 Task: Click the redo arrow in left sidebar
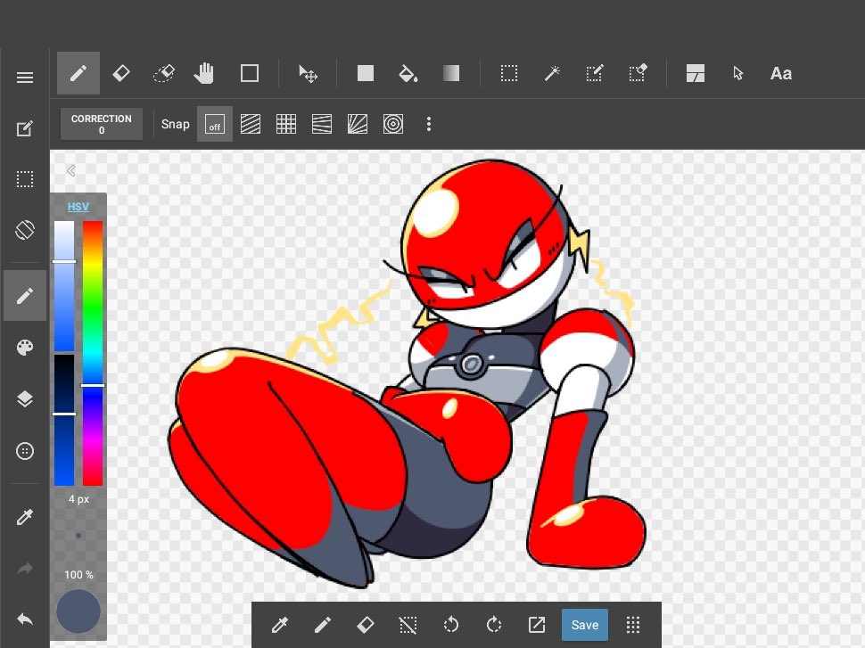click(25, 568)
